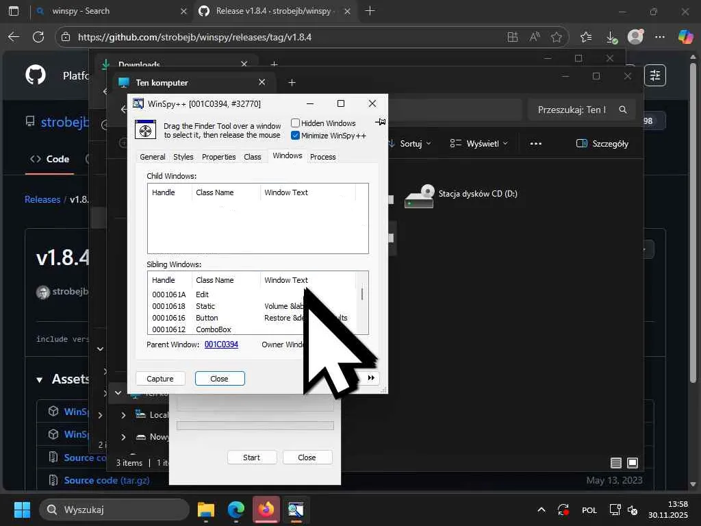Screen dimensions: 701x526
Task: Open Explorer's more options ellipsis menu
Action: 535,144
